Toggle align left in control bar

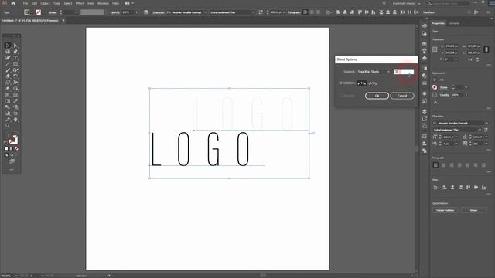[x=306, y=12]
